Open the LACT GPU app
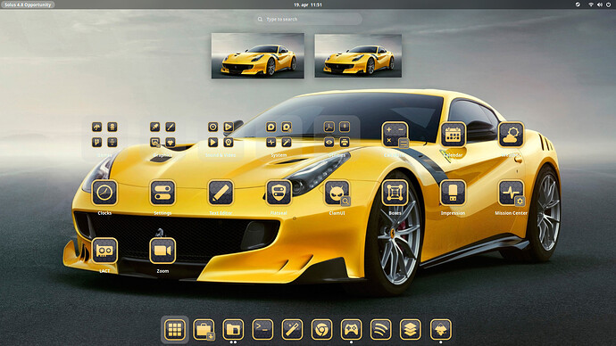This screenshot has height=346, width=616. click(x=104, y=251)
